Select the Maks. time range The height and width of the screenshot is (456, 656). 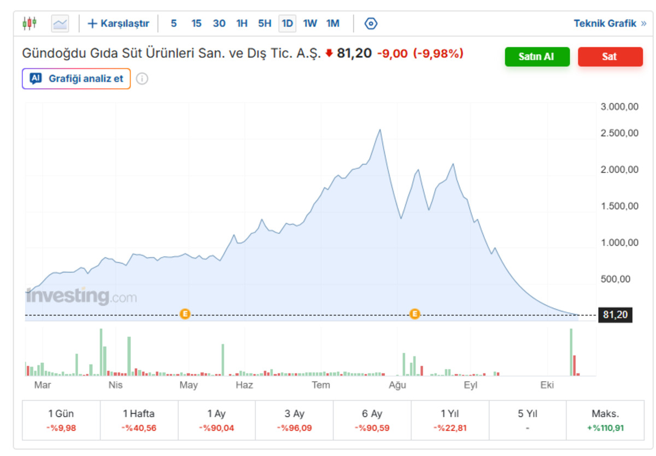coord(605,421)
